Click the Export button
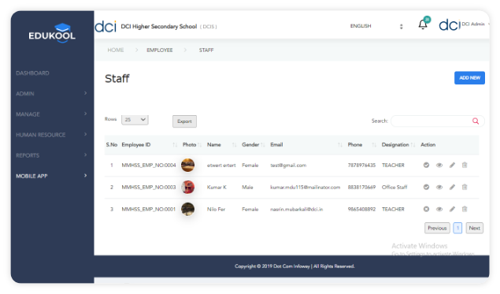500x294 pixels. tap(184, 121)
